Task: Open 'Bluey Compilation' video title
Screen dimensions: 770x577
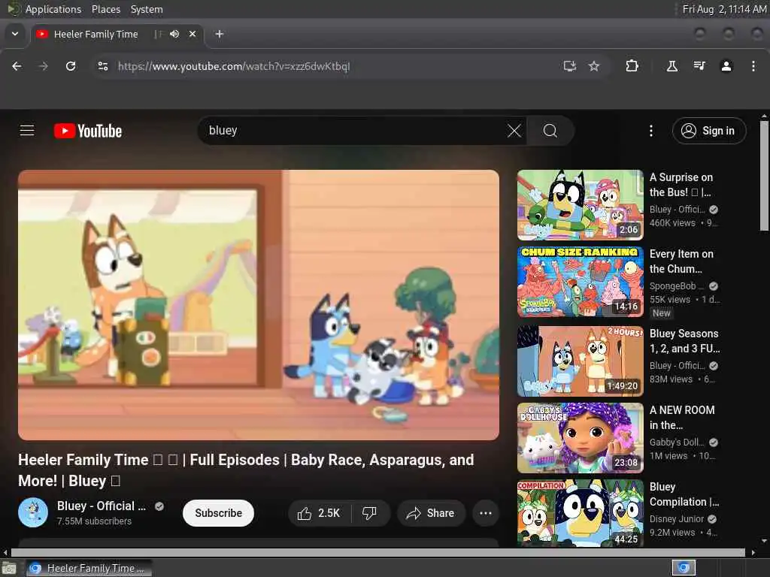Action: tap(684, 494)
